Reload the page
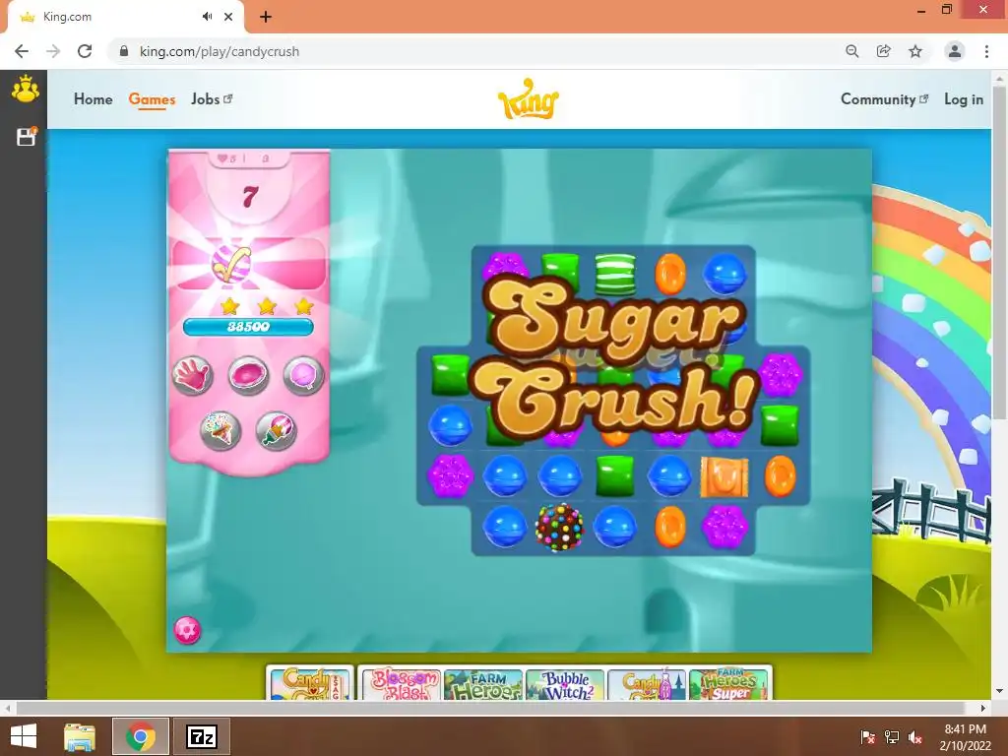The image size is (1008, 756). click(x=85, y=51)
